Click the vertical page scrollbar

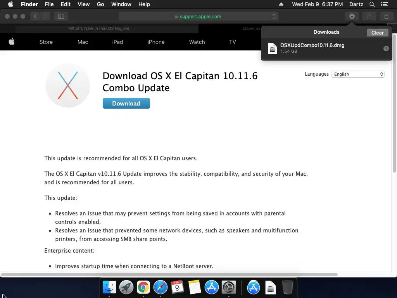pos(394,104)
